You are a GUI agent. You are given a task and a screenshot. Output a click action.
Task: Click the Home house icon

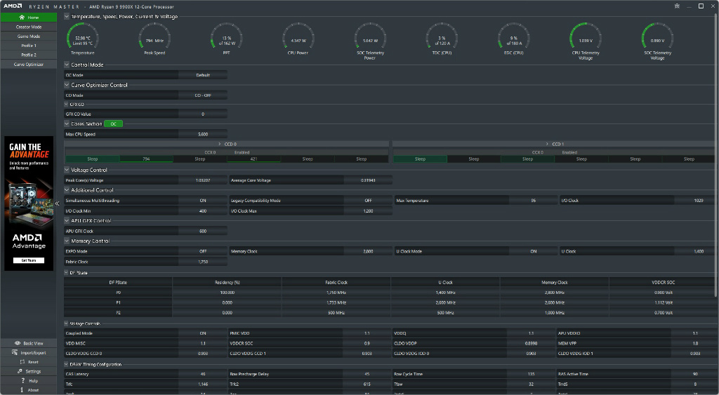[x=22, y=18]
